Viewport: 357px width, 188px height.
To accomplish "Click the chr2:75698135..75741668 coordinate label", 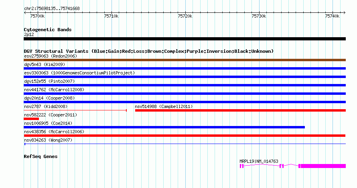I will (52, 9).
